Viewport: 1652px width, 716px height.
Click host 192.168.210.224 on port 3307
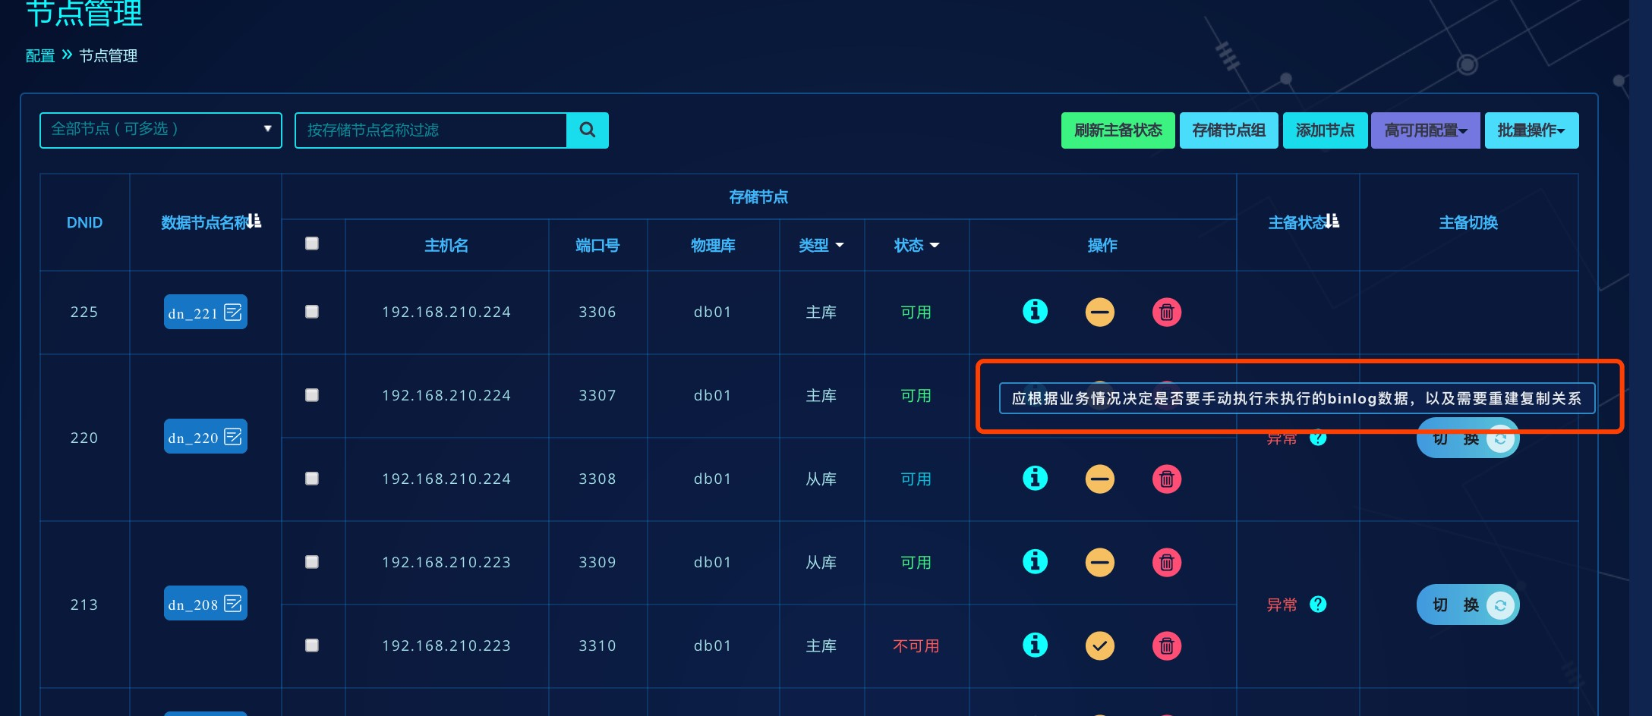click(x=446, y=395)
